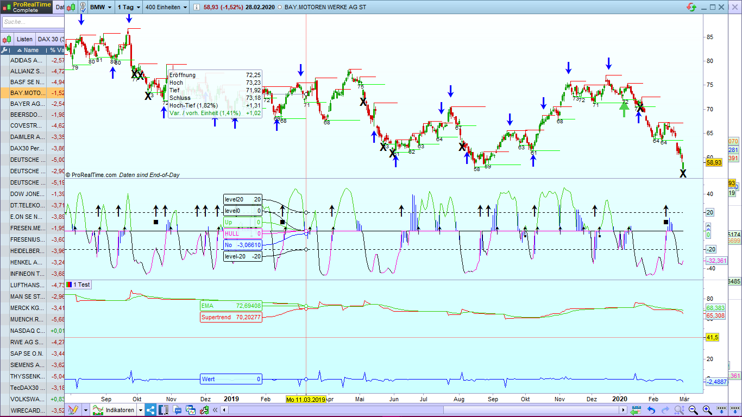Select BAYER AG in the watchlist
This screenshot has height=417, width=742.
pyautogui.click(x=33, y=104)
